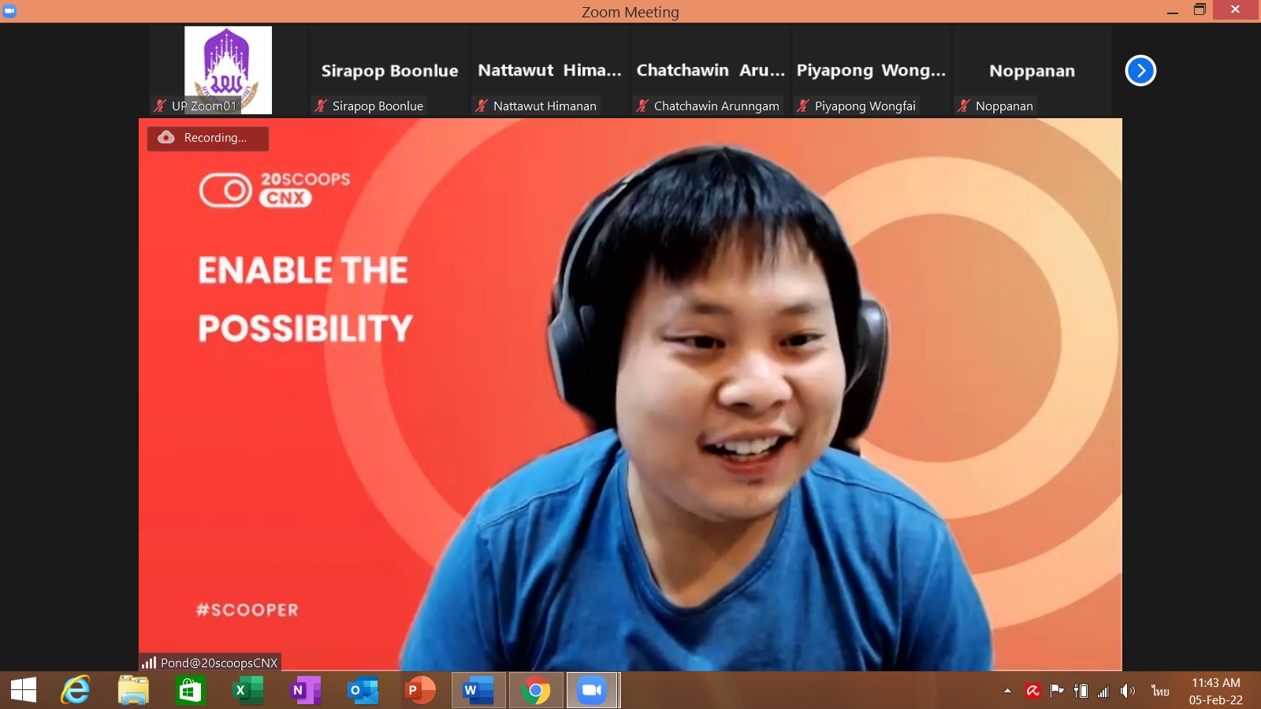Show the next page of participant thumbnails

[1140, 71]
